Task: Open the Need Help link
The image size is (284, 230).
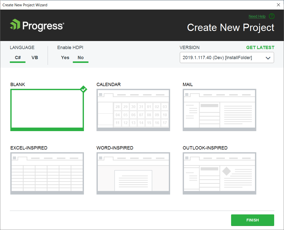Action: [x=257, y=16]
